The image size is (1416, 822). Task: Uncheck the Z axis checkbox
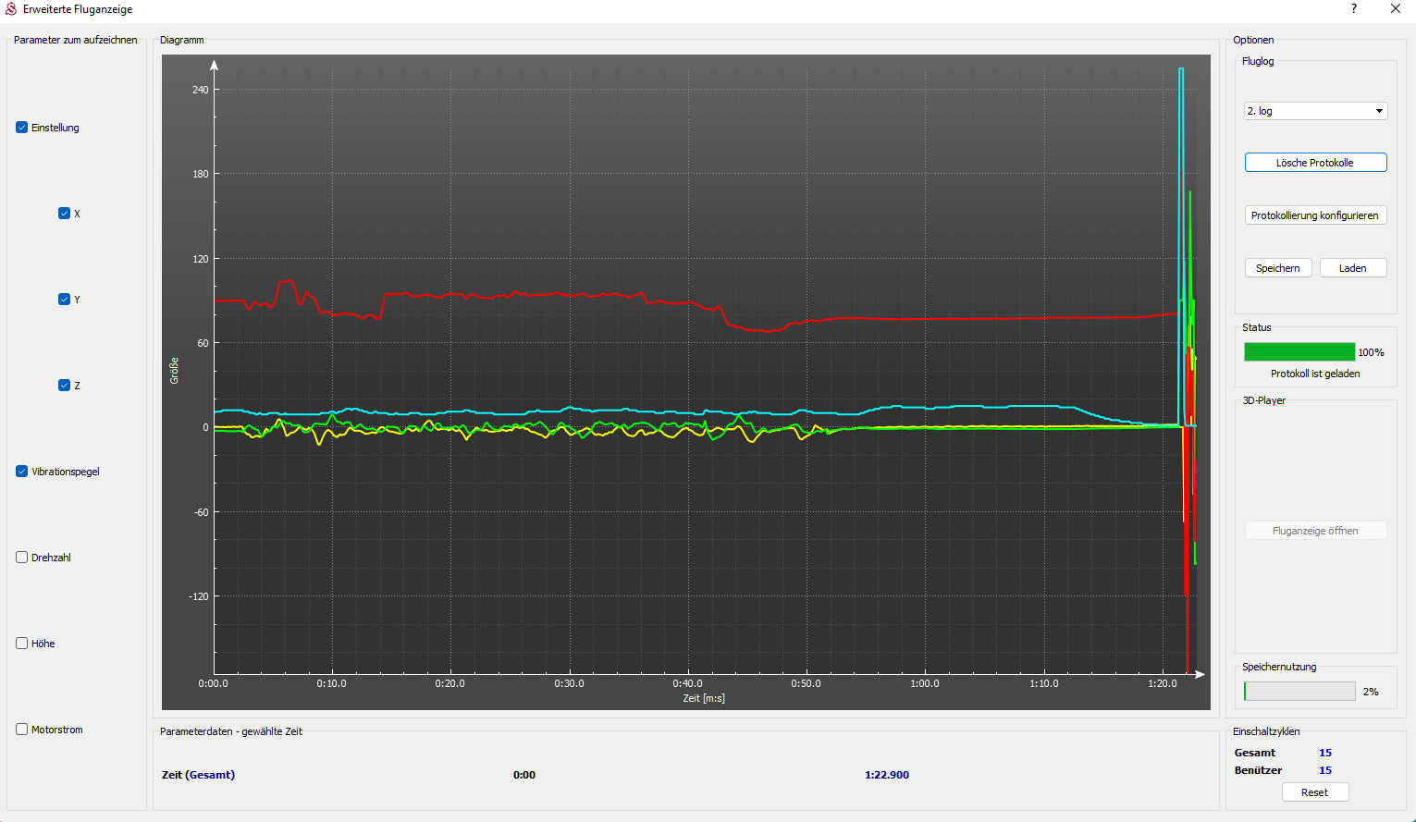(x=65, y=386)
